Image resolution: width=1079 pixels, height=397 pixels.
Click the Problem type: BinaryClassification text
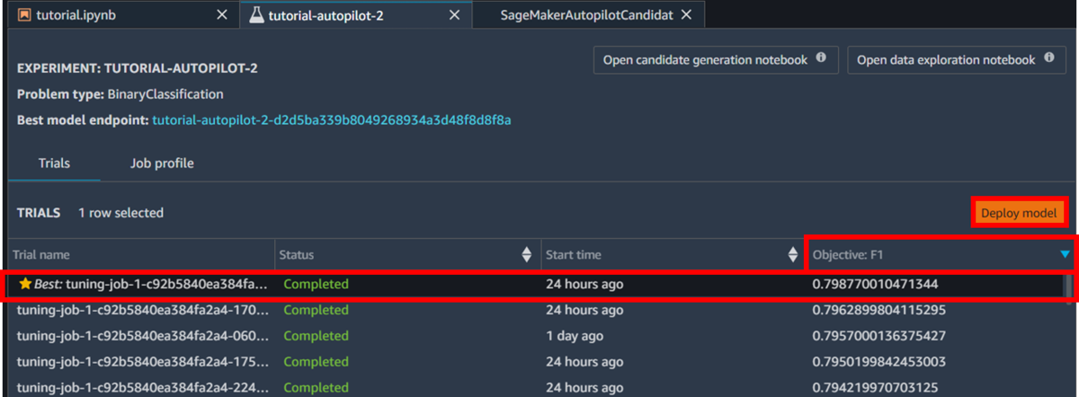(120, 93)
